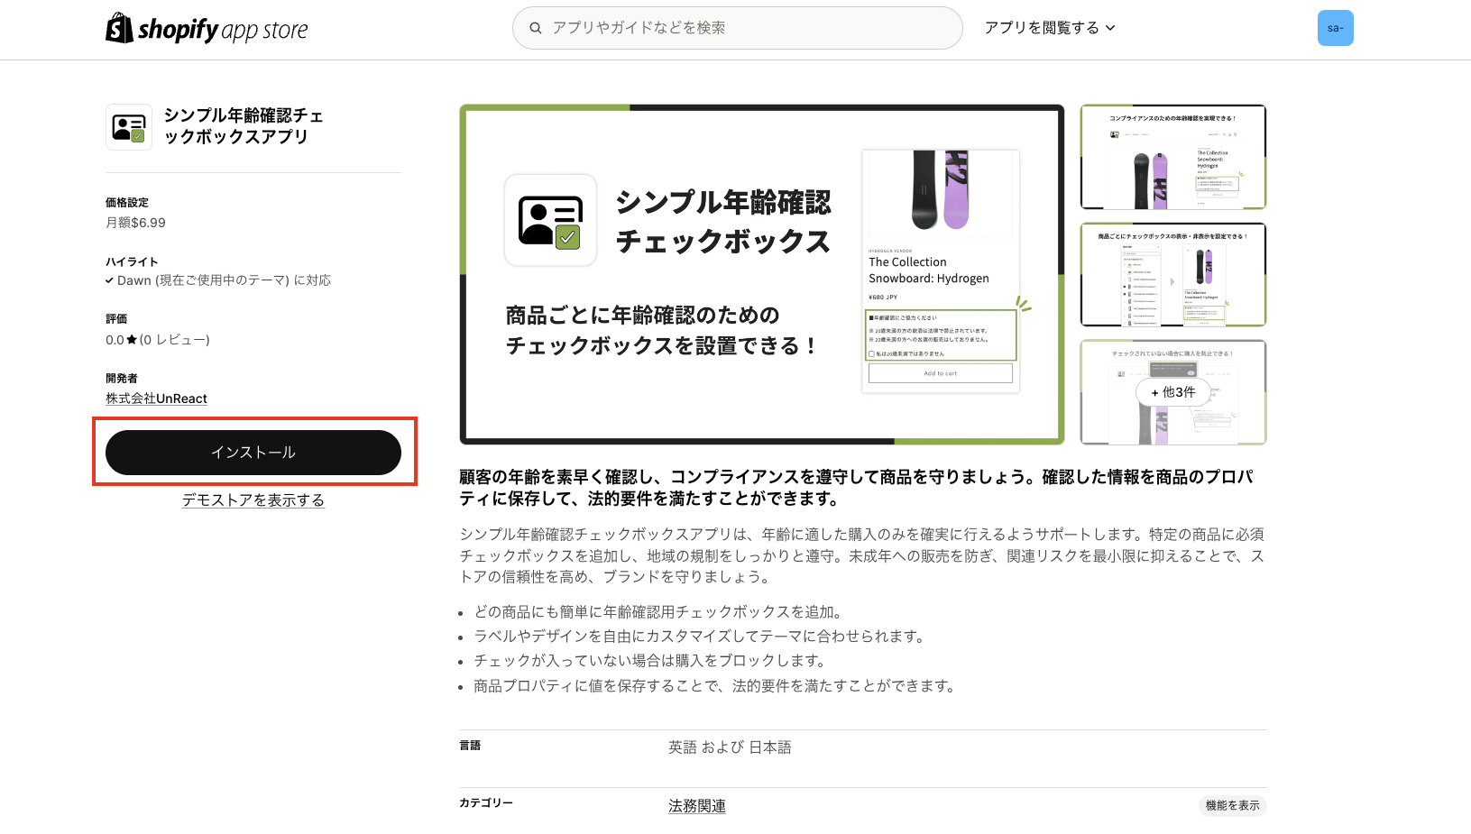Click the first gallery thumbnail on the right
1471x834 pixels.
pos(1172,157)
